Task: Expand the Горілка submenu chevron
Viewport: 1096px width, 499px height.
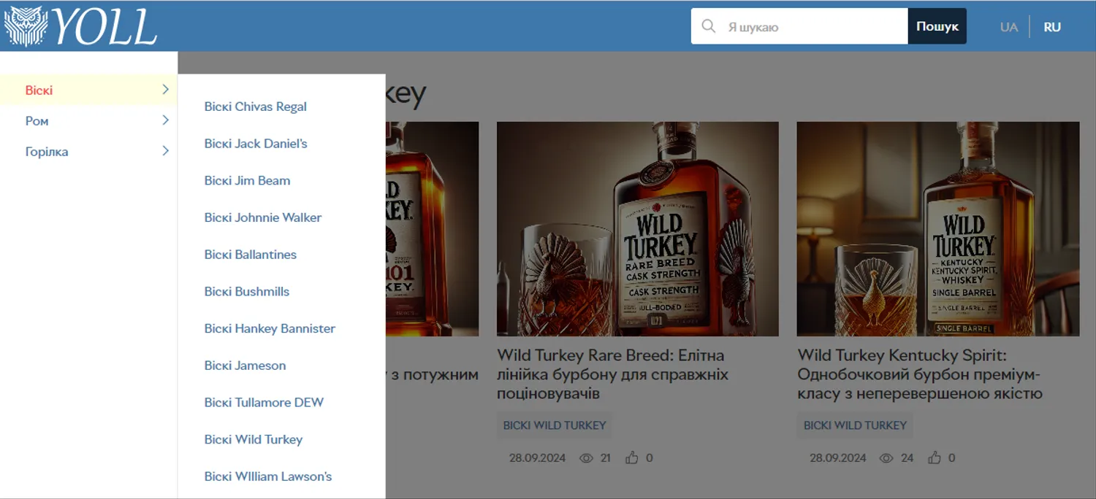Action: tap(166, 151)
